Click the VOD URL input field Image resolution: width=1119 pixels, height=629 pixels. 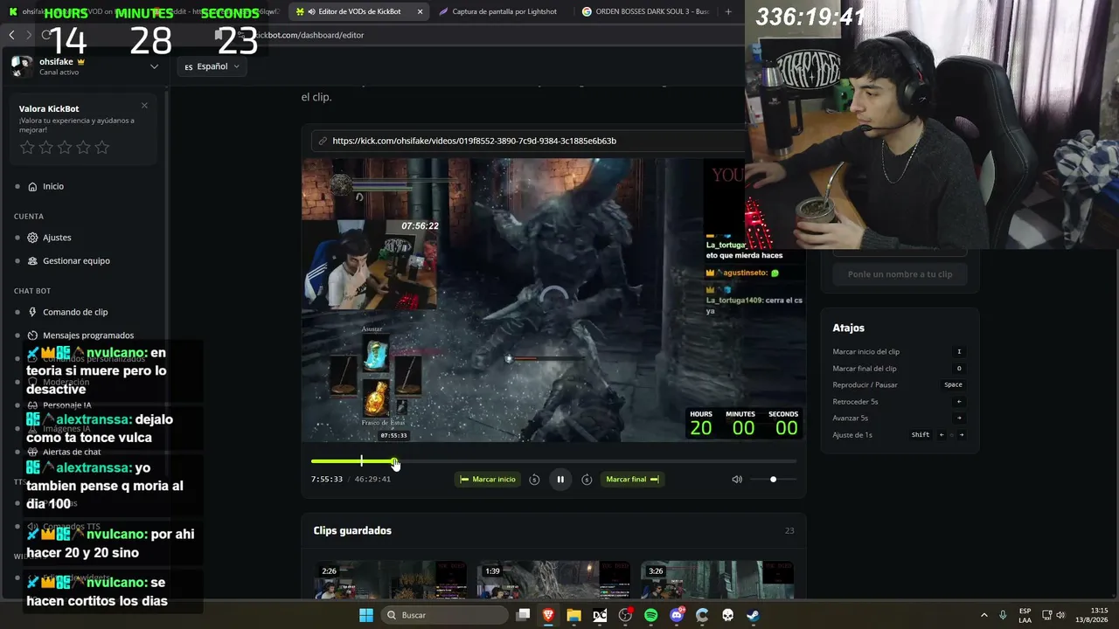point(529,141)
